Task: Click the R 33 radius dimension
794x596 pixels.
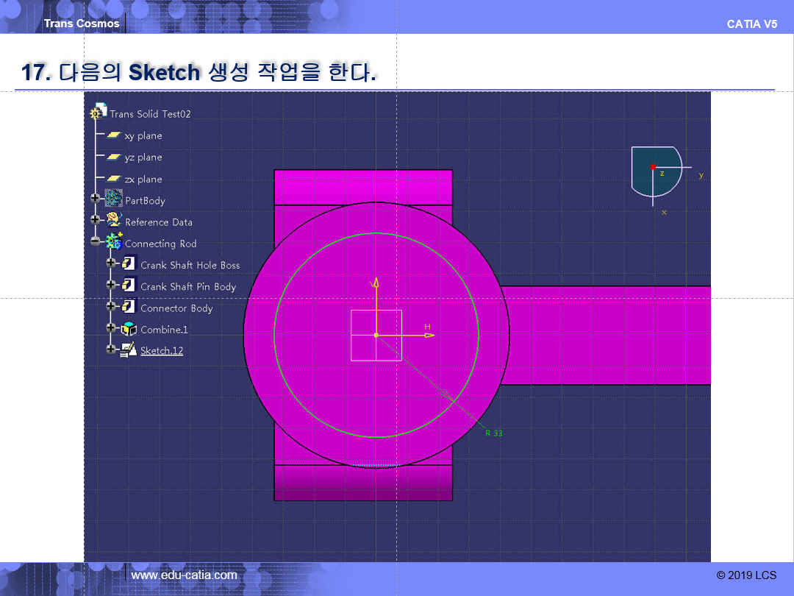Action: 493,433
